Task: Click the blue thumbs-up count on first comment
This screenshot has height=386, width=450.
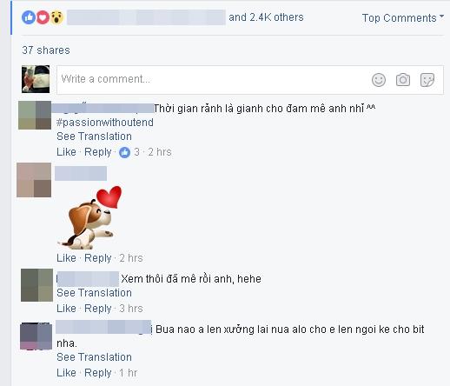Action: coord(129,152)
